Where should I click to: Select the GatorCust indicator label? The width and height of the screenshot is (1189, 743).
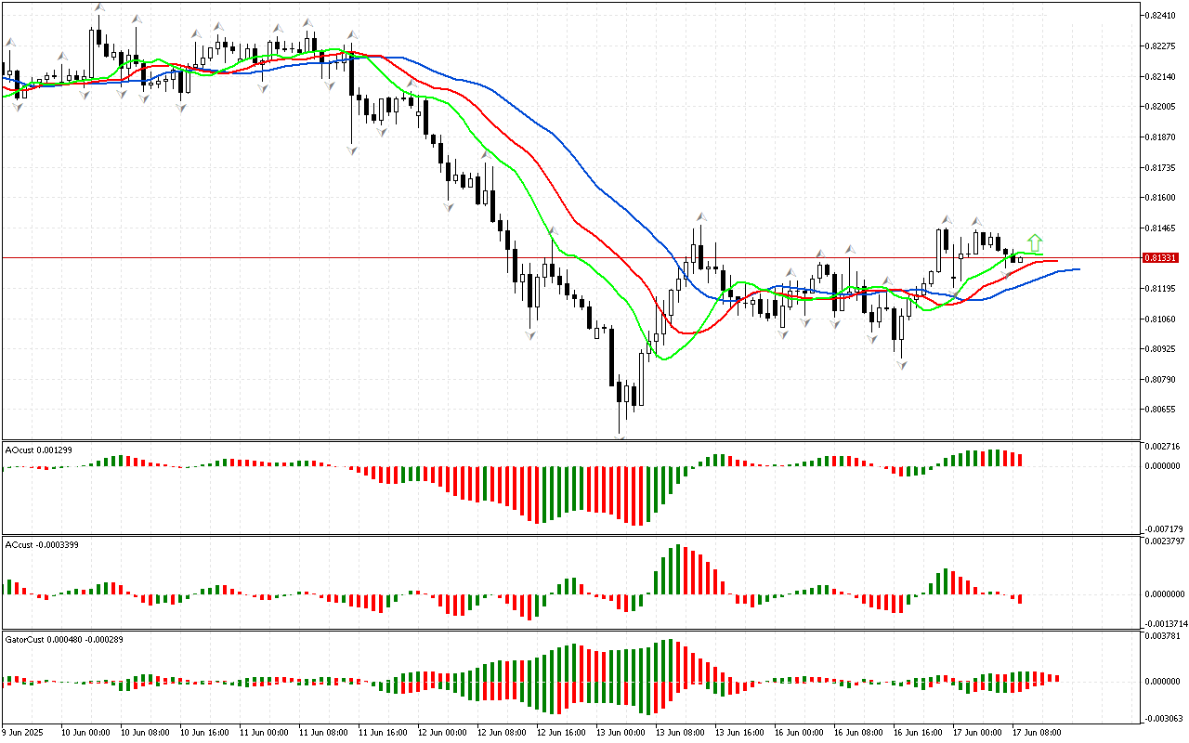pyautogui.click(x=64, y=639)
